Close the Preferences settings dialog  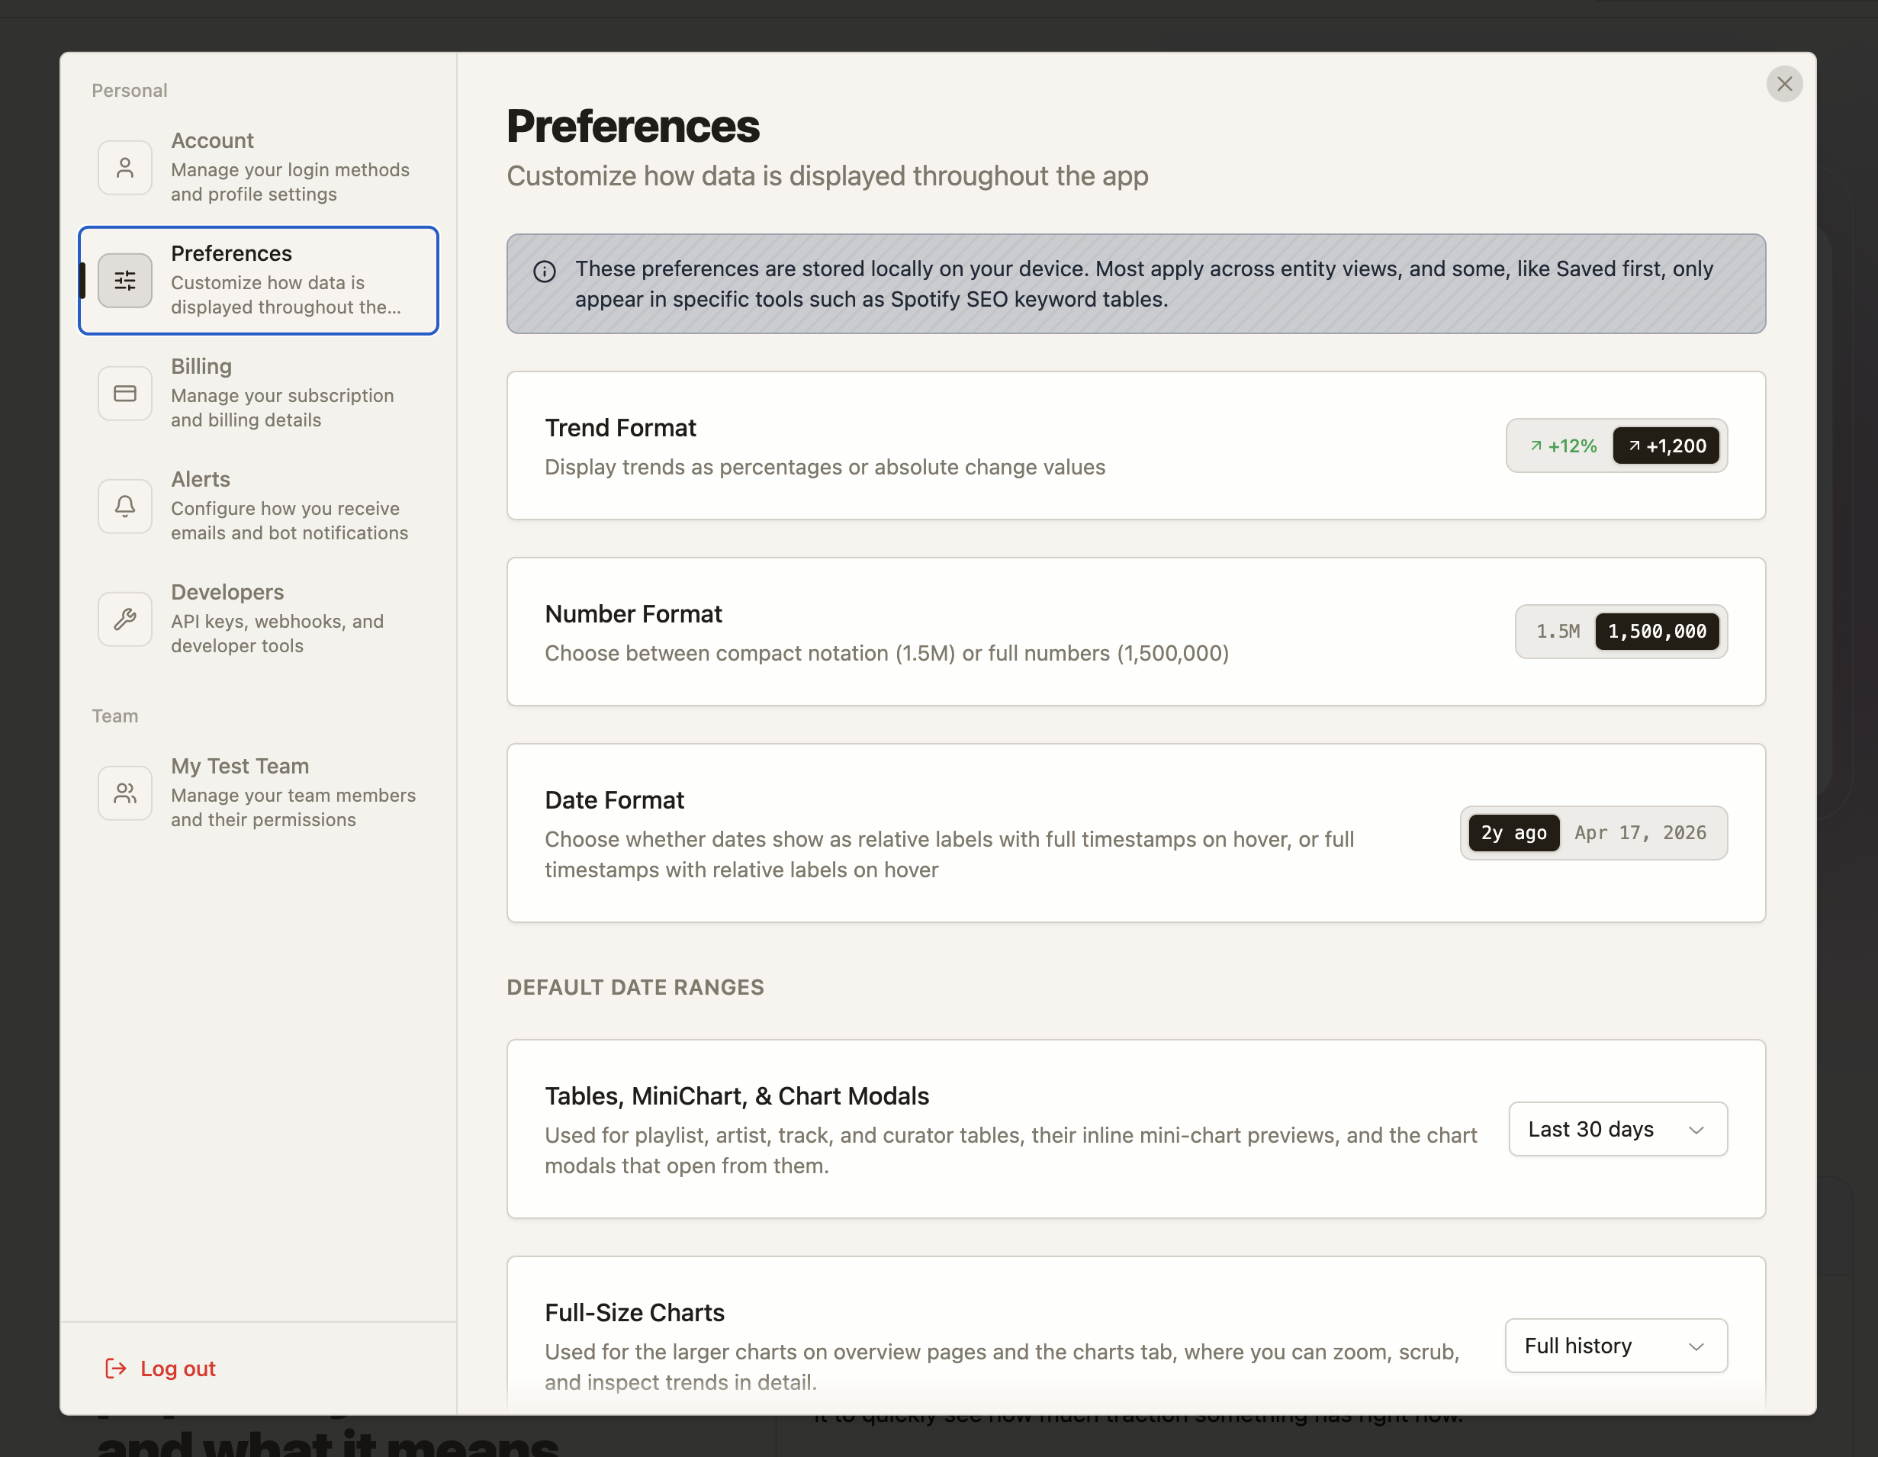(1784, 84)
